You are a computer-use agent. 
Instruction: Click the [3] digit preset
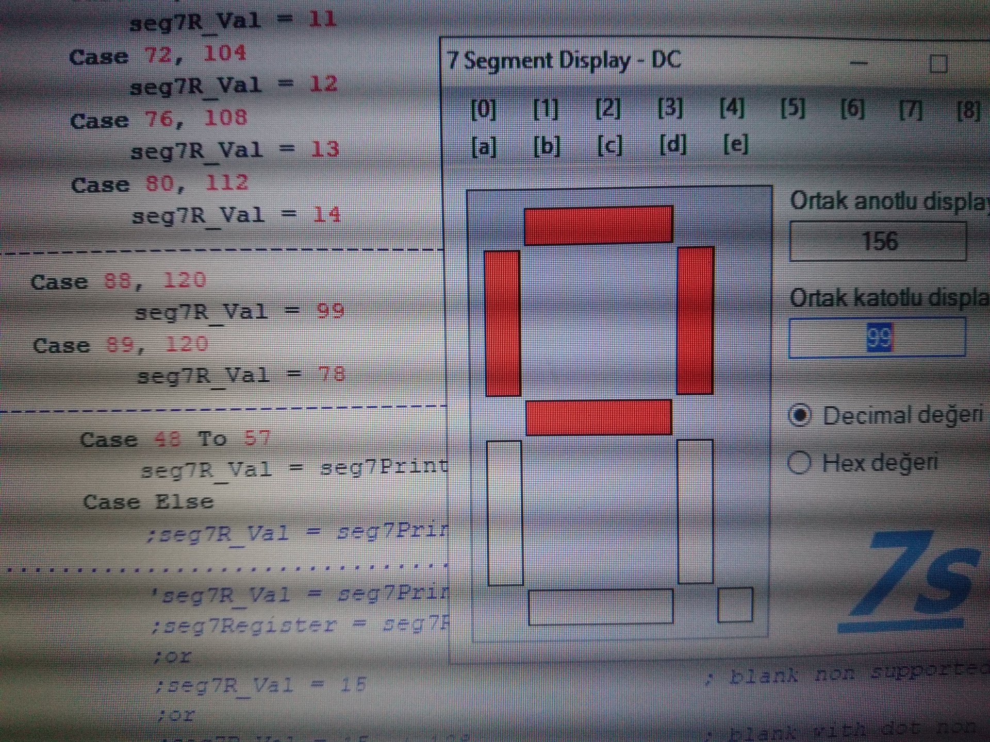coord(670,108)
